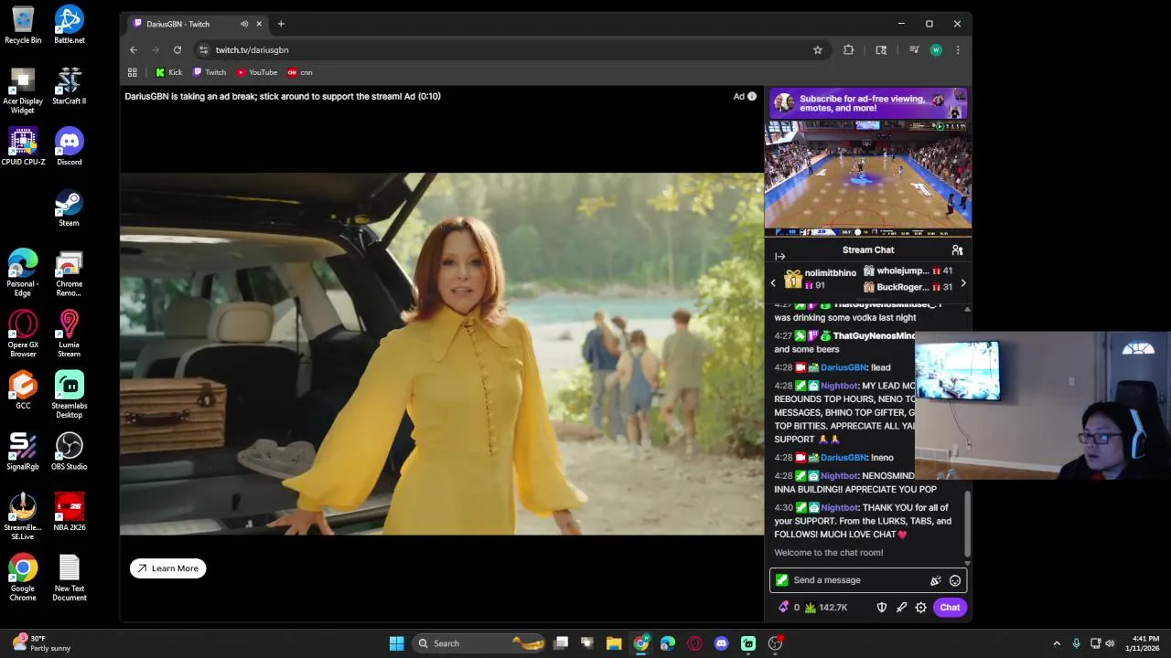Open the Recycle Bin desktop icon

pos(23,25)
